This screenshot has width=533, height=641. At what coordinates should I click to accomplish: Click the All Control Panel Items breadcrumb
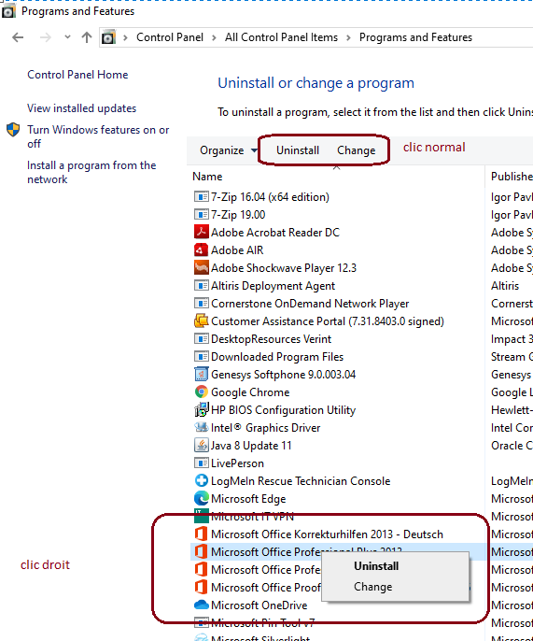coord(281,37)
